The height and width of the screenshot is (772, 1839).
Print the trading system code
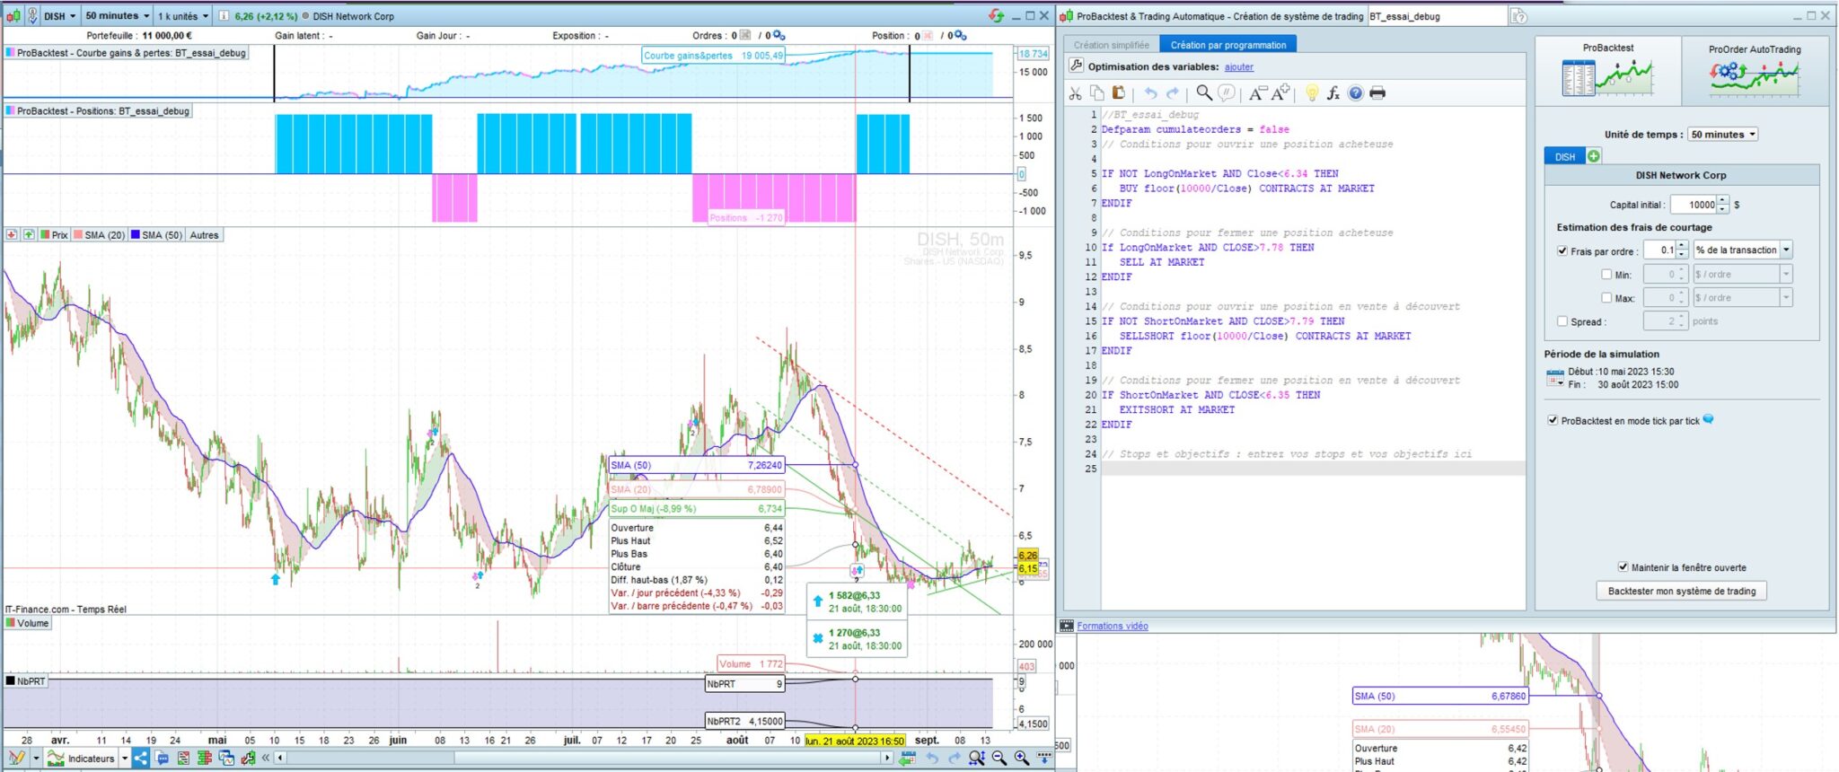coord(1377,93)
